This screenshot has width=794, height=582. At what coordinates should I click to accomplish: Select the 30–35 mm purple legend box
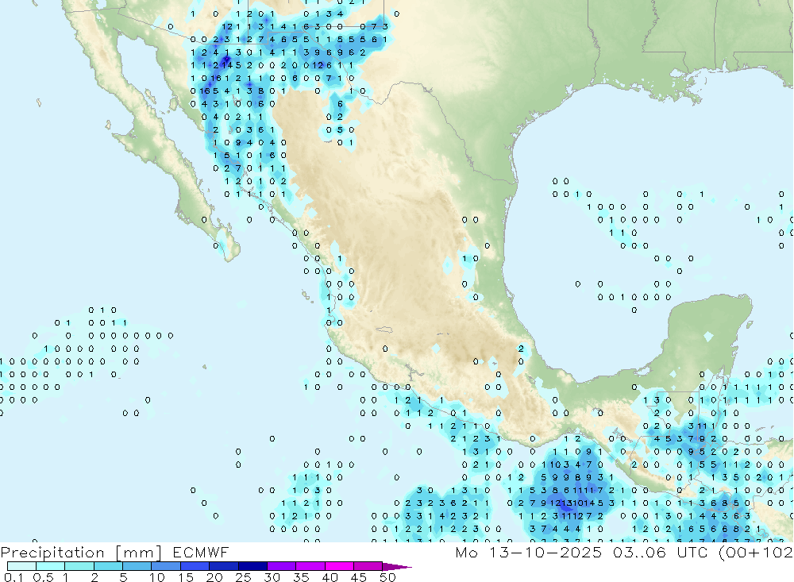281,566
